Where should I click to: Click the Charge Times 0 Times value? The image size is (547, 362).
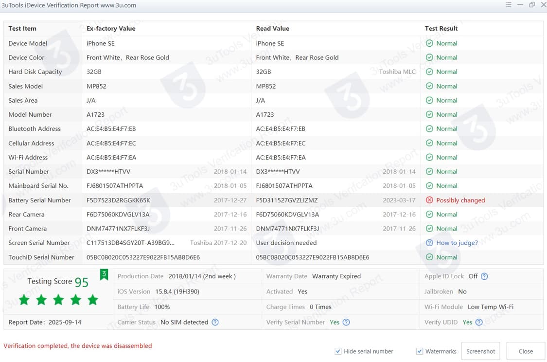[320, 307]
